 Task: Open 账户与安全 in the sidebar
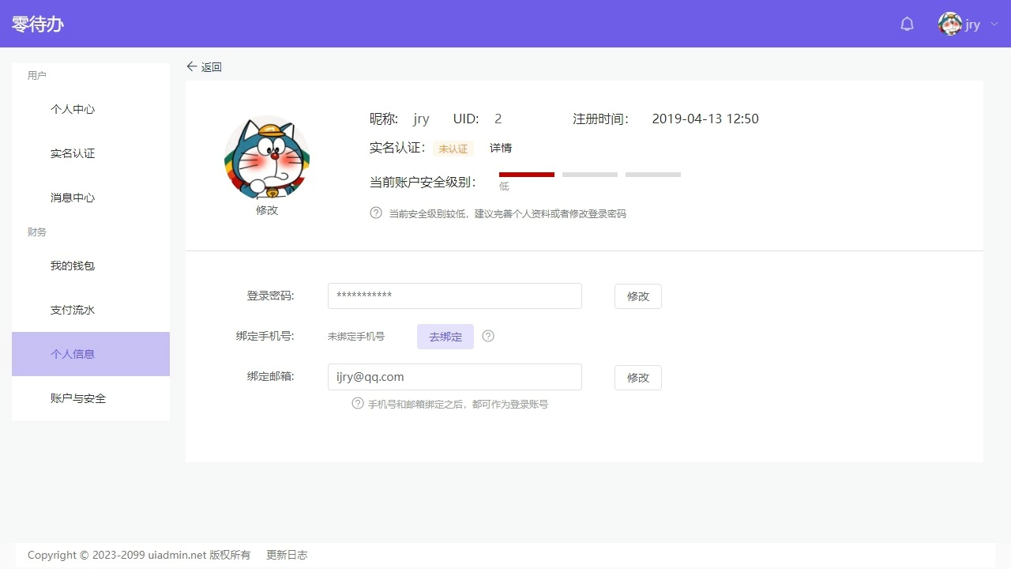click(78, 398)
